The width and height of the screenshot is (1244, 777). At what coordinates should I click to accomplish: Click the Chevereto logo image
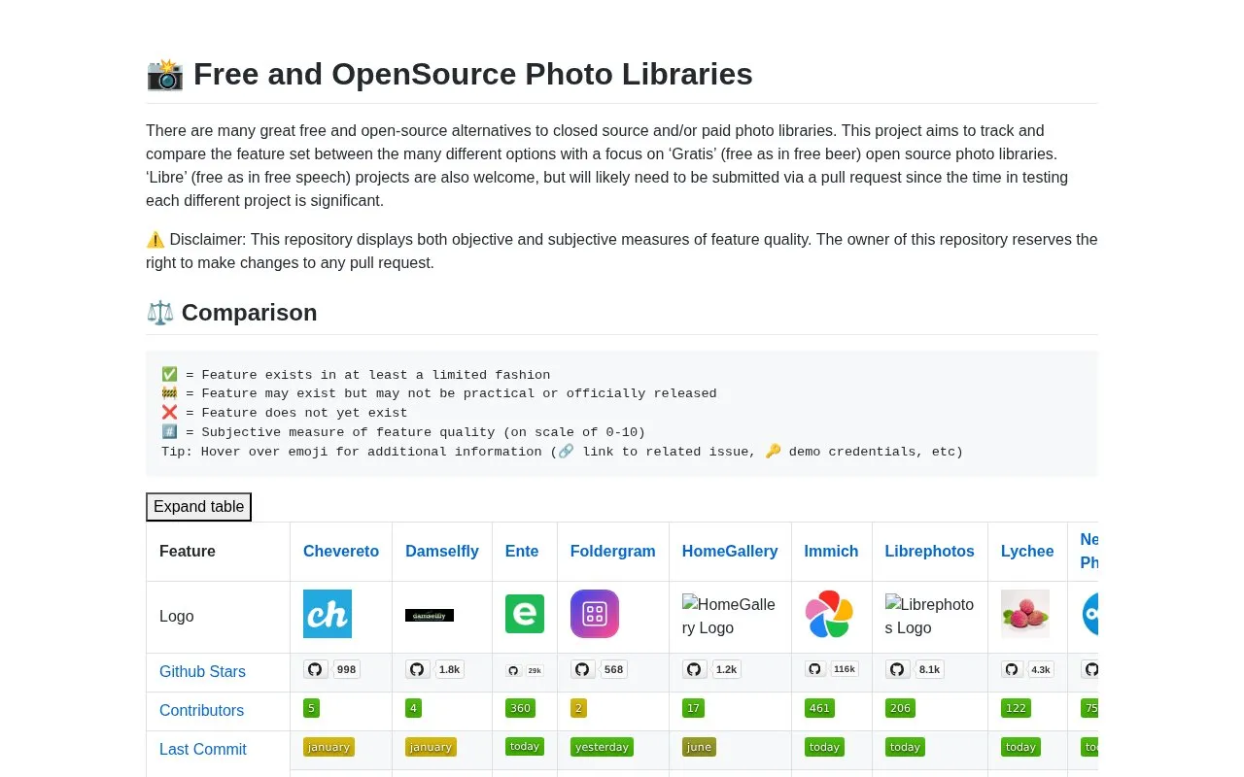pos(328,614)
